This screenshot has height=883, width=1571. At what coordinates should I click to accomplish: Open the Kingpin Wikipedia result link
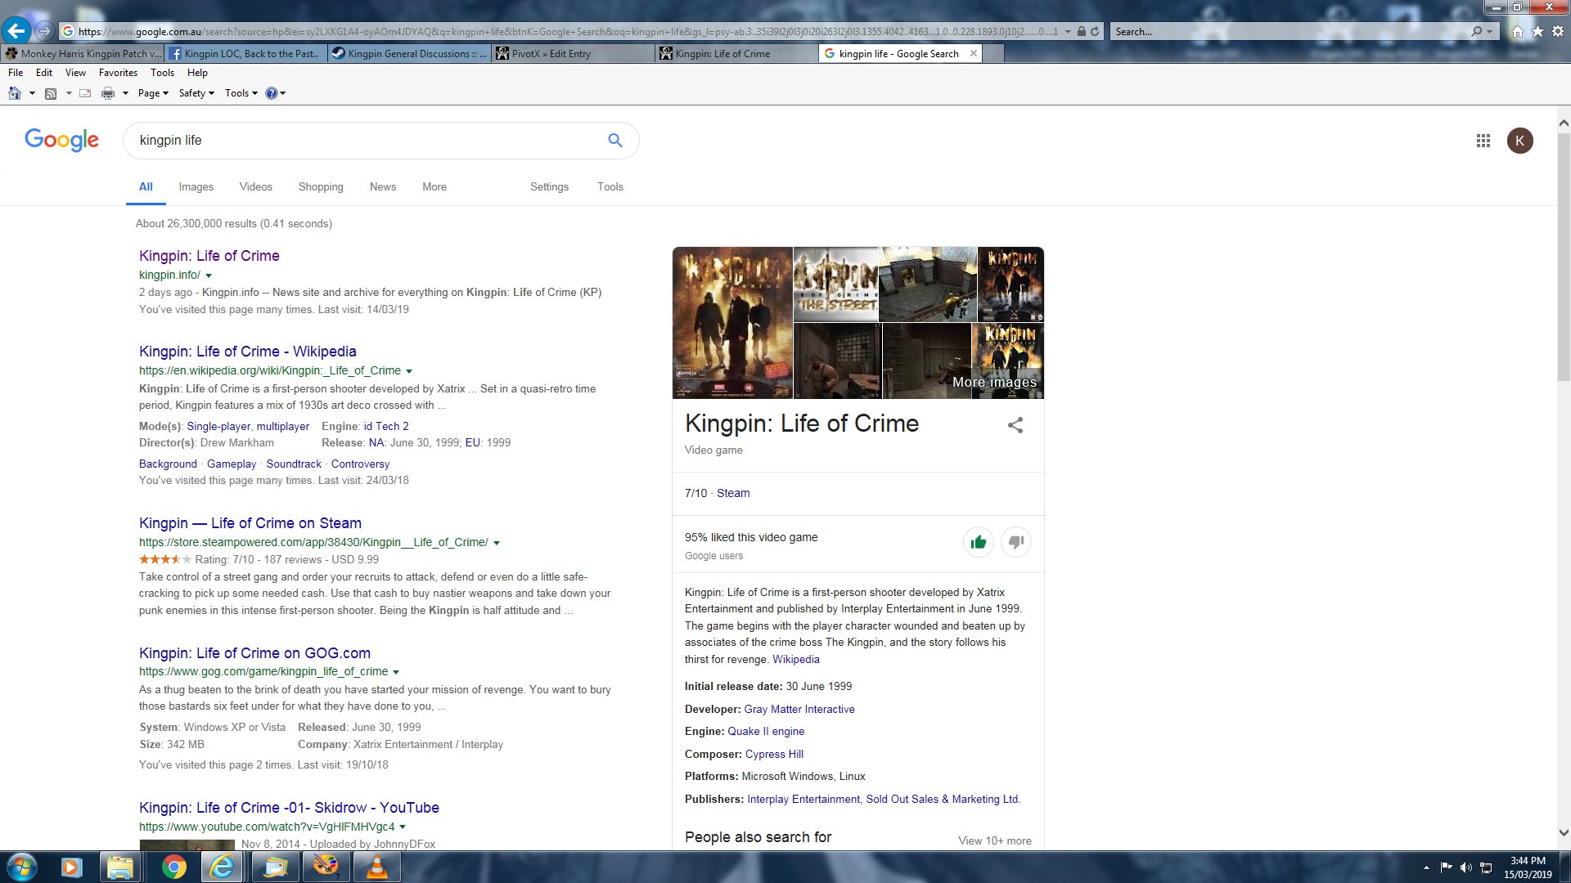[248, 352]
